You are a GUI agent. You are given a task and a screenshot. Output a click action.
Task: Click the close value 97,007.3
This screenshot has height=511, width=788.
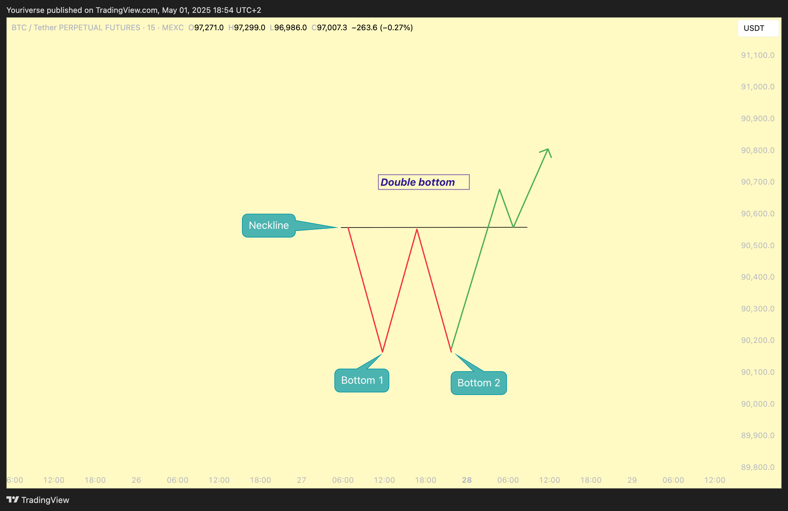pos(332,28)
